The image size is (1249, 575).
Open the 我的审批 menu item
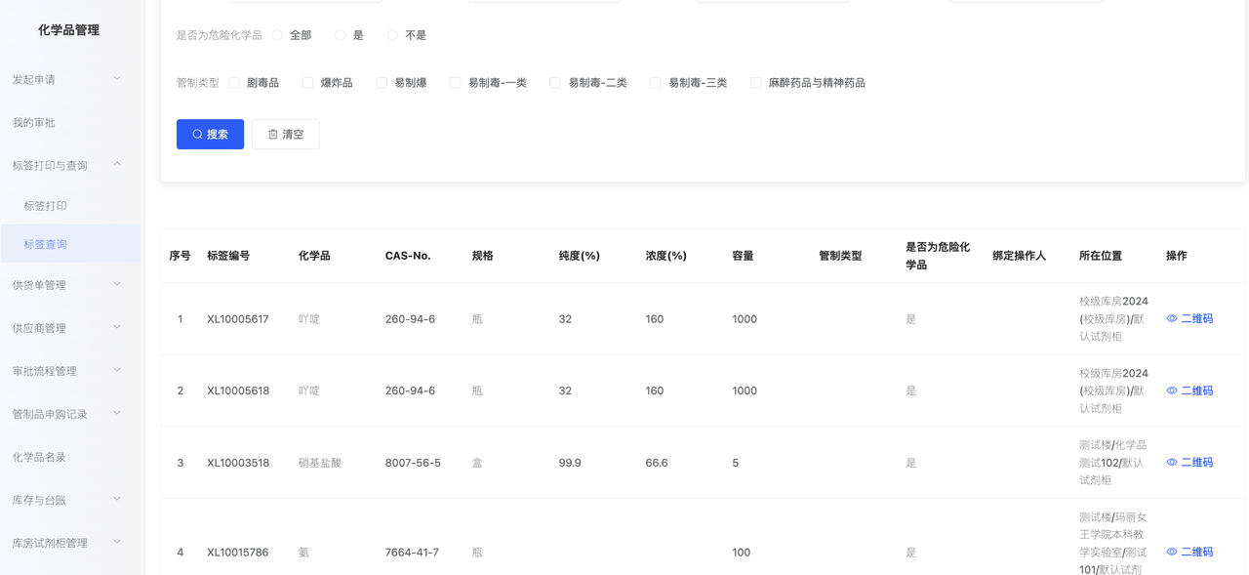pos(34,123)
